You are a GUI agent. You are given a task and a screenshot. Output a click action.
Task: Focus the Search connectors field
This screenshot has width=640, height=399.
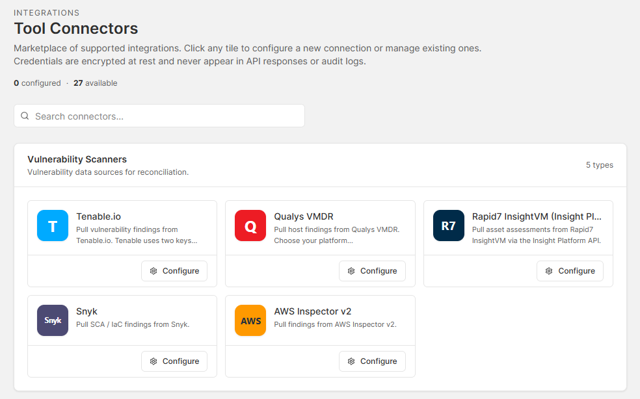point(159,116)
